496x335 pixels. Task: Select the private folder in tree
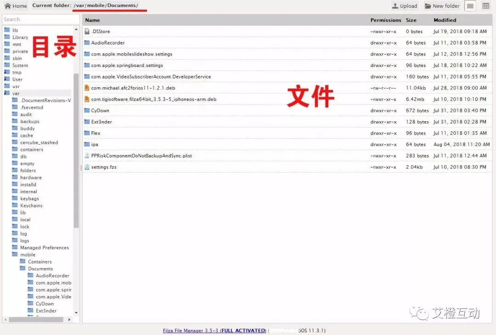coord(20,51)
